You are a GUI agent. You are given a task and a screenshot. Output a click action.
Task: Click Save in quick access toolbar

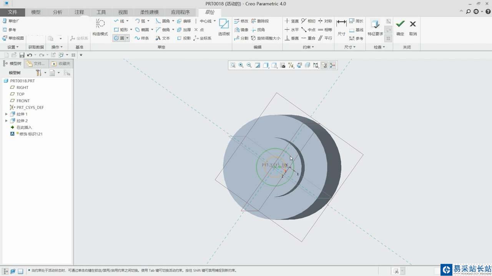(x=22, y=55)
